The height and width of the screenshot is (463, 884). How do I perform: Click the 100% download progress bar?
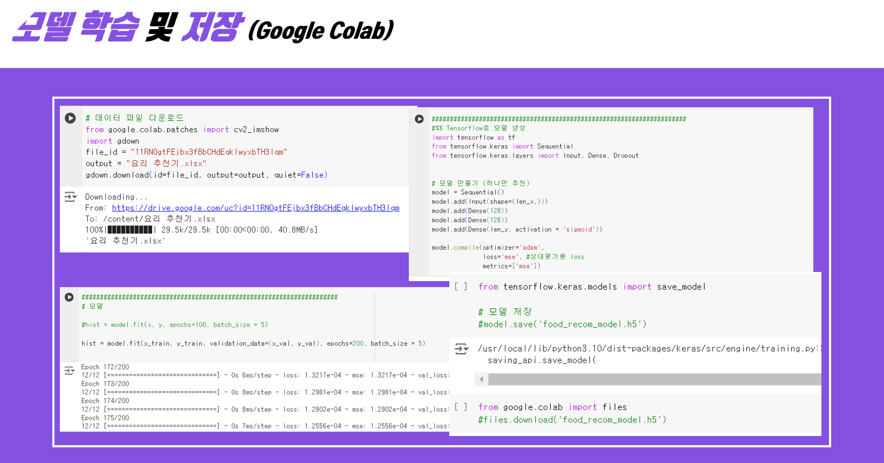point(130,230)
